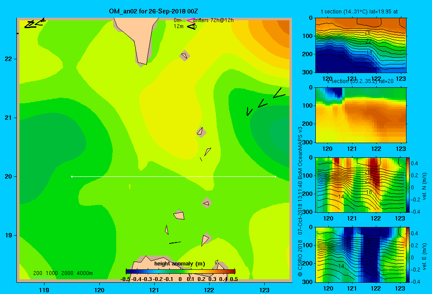Click the 14 contour label in temperature section

(341, 57)
